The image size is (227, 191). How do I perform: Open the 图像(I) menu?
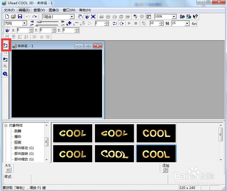[54, 10]
